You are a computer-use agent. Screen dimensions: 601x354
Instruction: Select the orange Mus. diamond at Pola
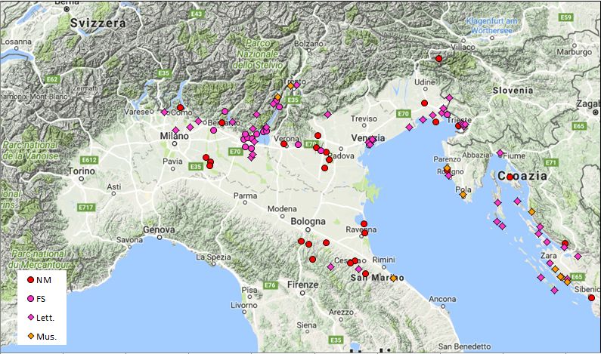(463, 195)
